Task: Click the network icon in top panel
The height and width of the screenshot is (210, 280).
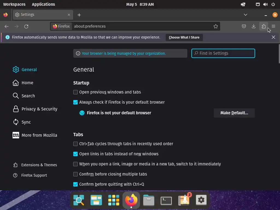Action: coord(258,4)
